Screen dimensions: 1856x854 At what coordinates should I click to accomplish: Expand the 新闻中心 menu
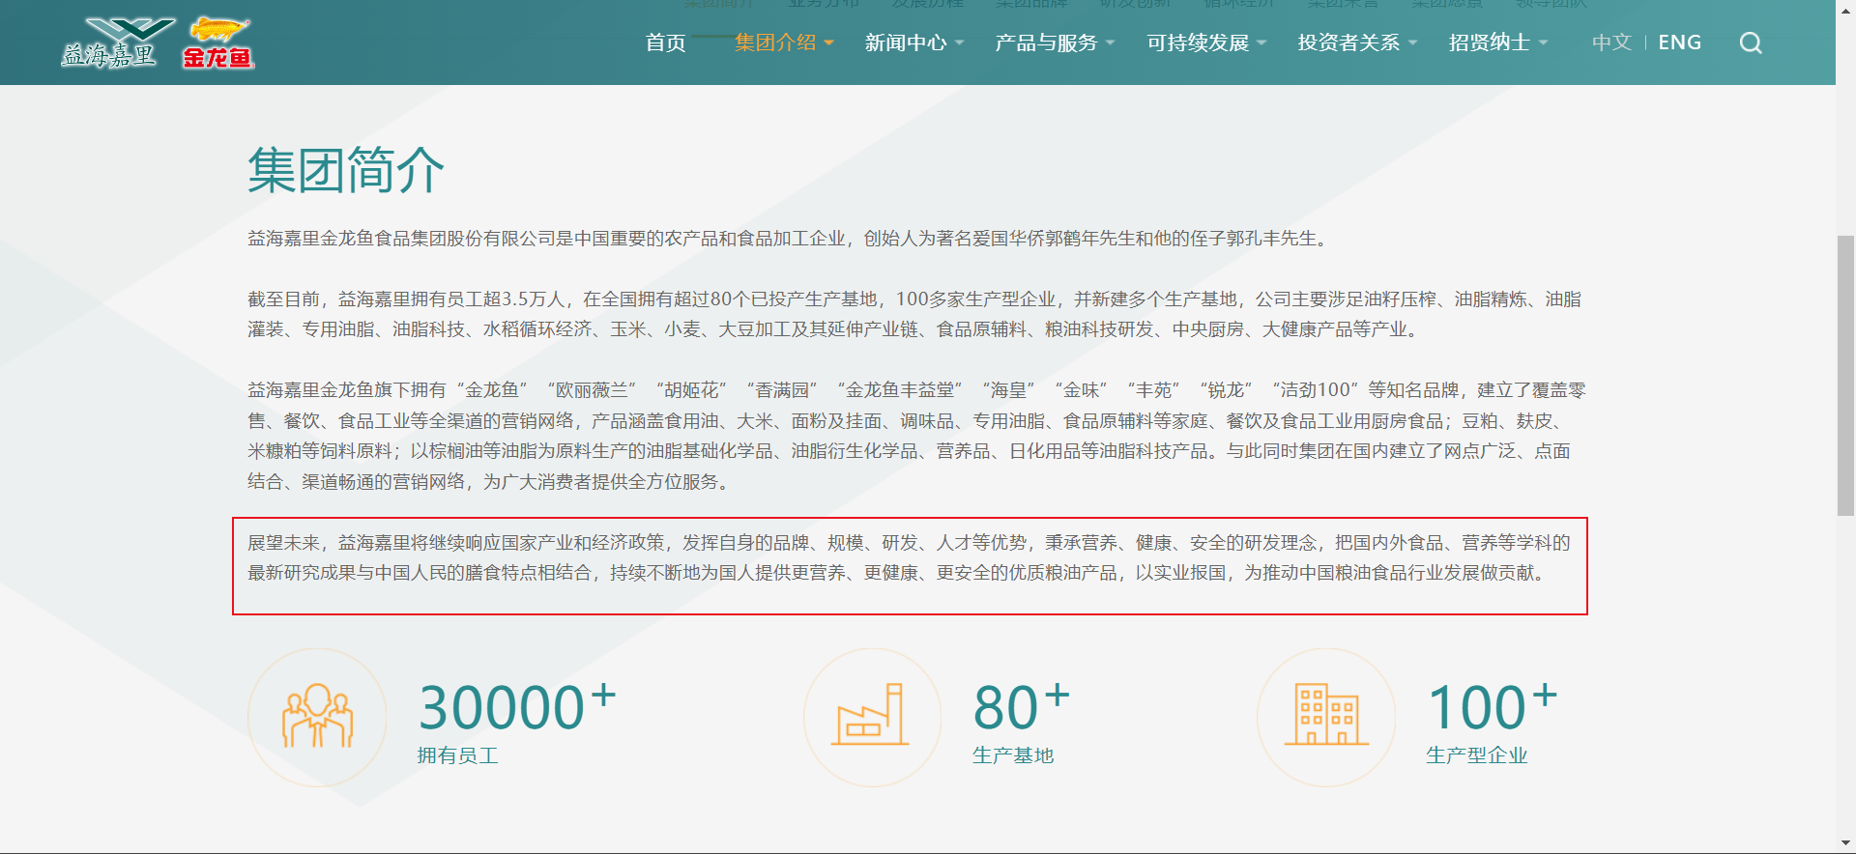(x=914, y=43)
